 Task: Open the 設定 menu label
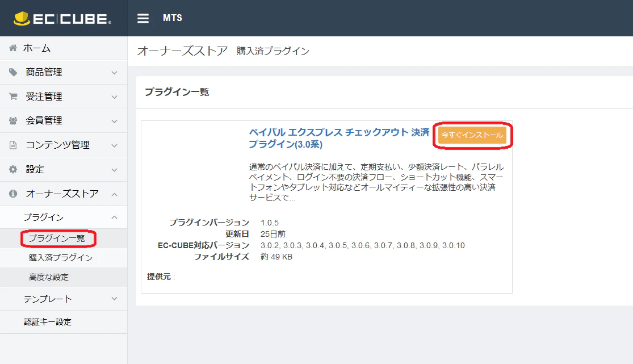(x=35, y=169)
